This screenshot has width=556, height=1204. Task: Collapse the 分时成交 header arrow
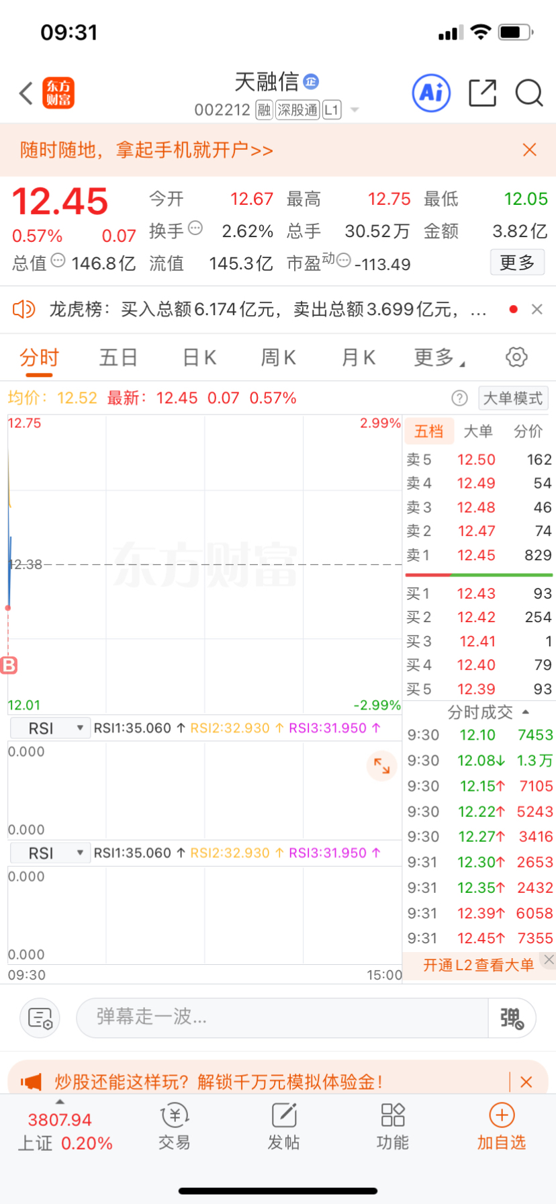526,712
